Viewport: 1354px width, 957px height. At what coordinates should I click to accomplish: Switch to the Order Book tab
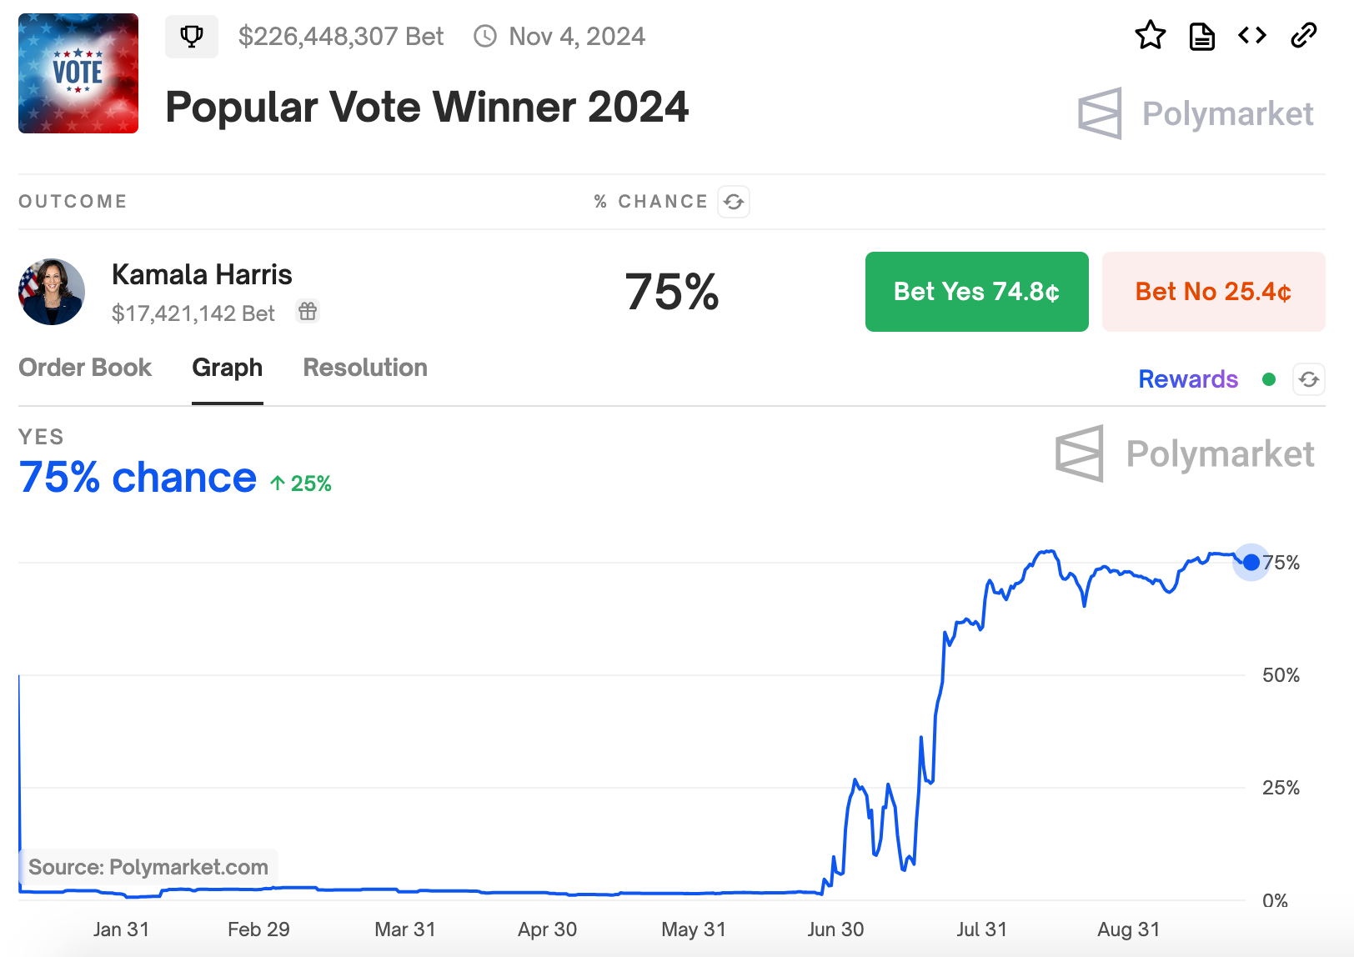pos(85,368)
